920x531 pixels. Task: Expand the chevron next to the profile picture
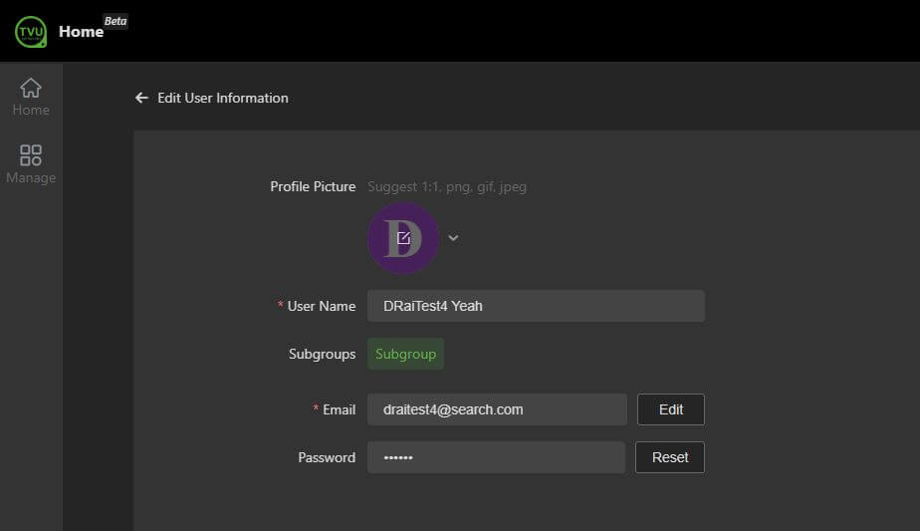[x=453, y=238]
